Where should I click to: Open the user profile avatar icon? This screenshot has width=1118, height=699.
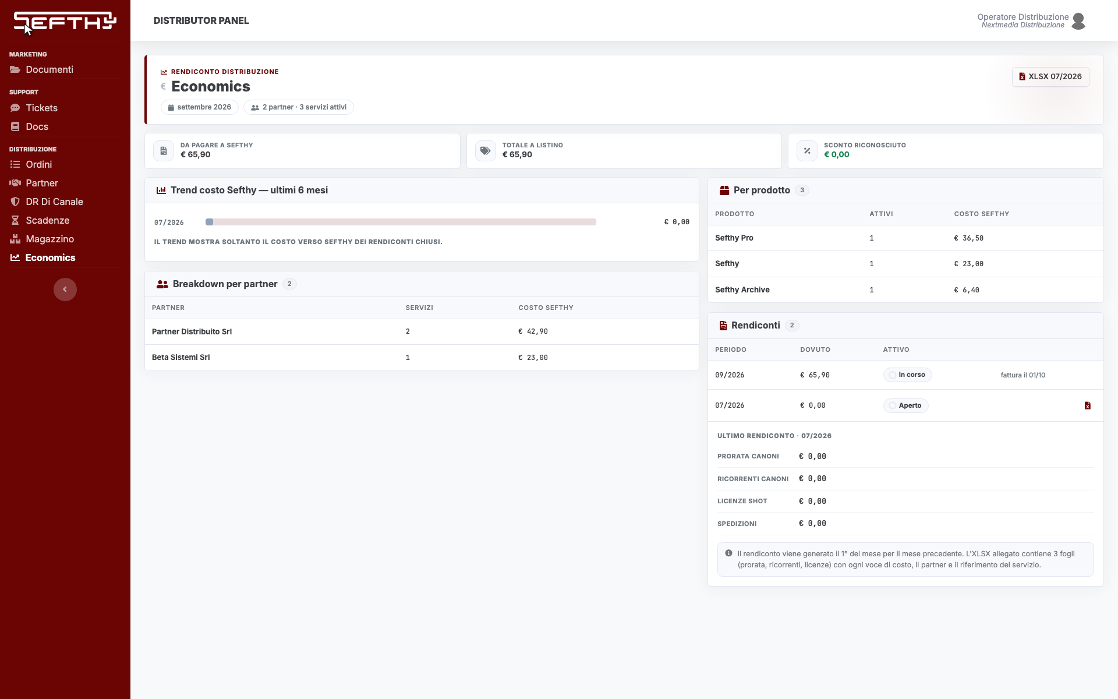coord(1078,21)
